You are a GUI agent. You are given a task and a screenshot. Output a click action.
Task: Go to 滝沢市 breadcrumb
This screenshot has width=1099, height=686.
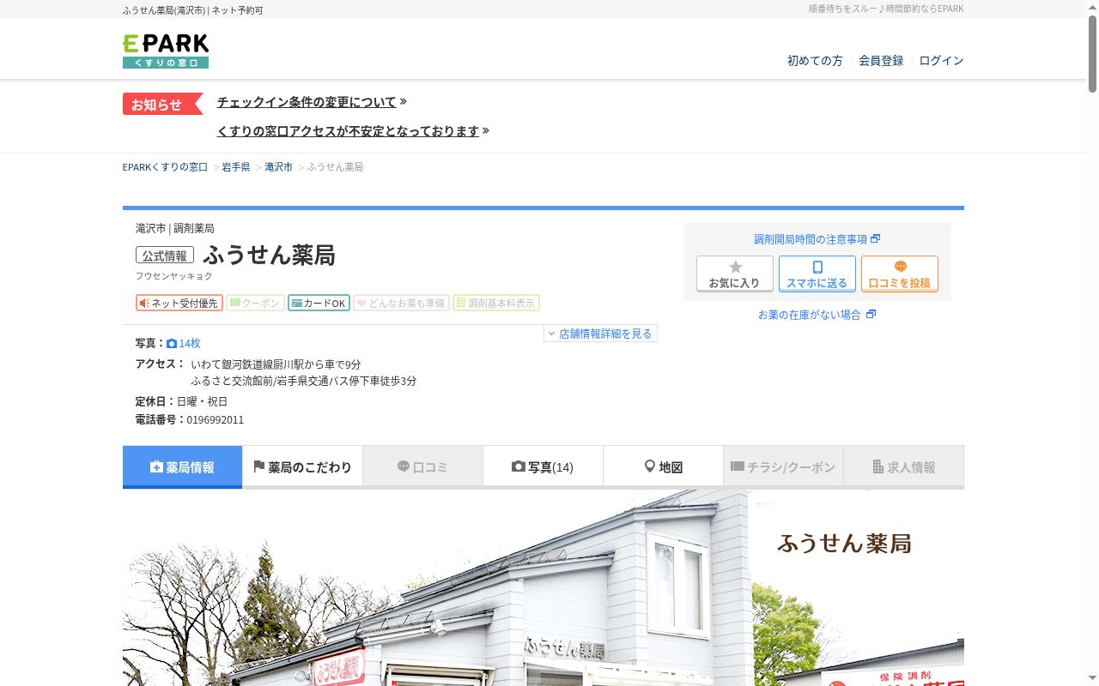pos(278,167)
